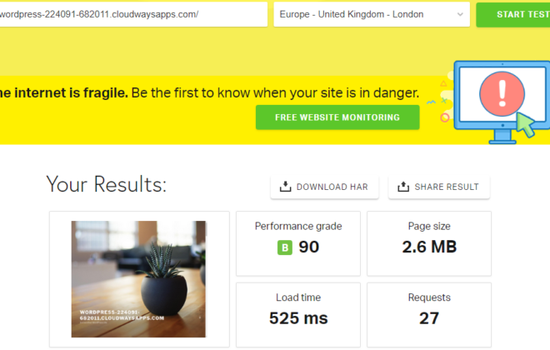Click the green cursor arrow illustration
Image resolution: width=550 pixels, height=350 pixels.
point(526,124)
